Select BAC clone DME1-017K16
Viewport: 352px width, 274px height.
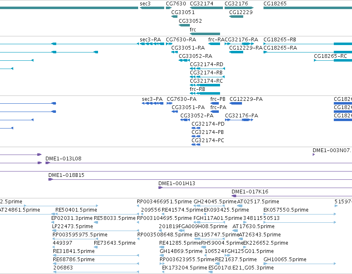(292, 196)
